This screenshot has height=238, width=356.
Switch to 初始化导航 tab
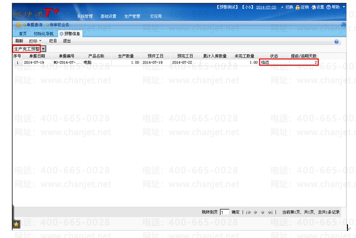[43, 34]
